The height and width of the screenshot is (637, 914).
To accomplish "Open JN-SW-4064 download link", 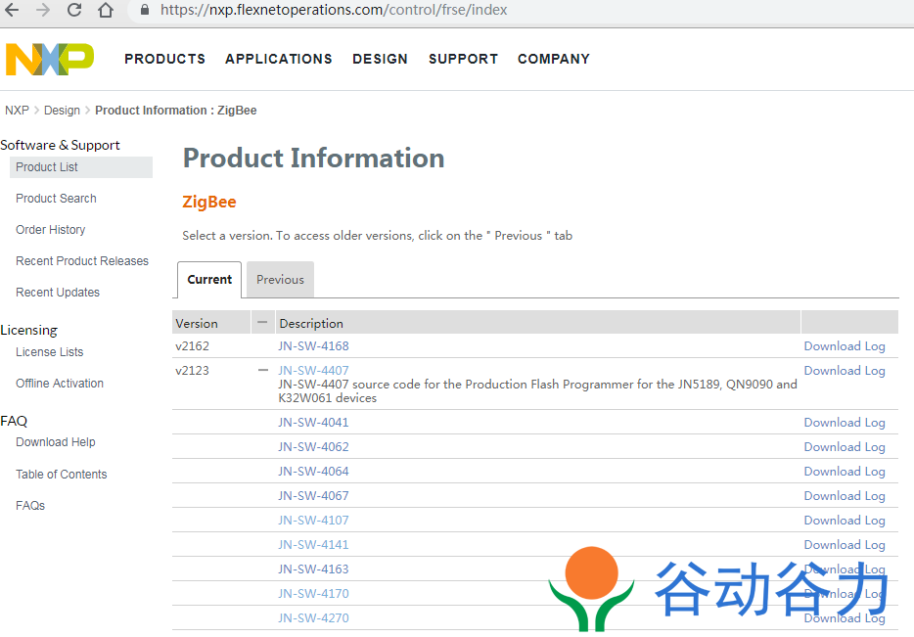I will (x=313, y=471).
